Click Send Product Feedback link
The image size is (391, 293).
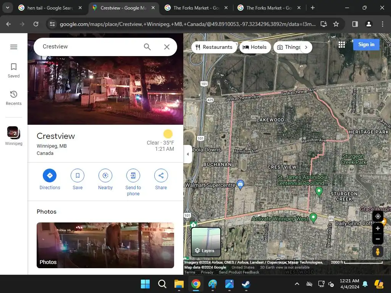239,272
